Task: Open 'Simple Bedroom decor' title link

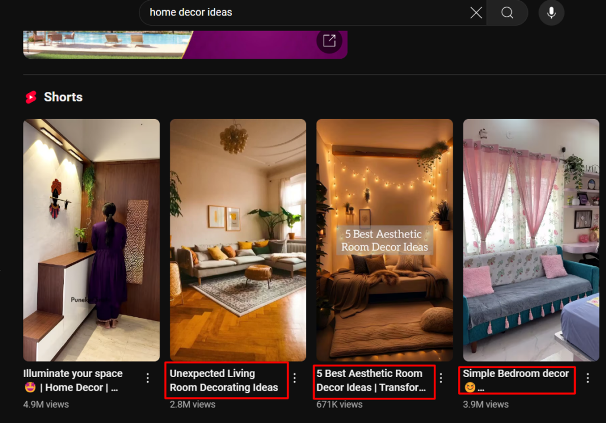Action: 516,380
